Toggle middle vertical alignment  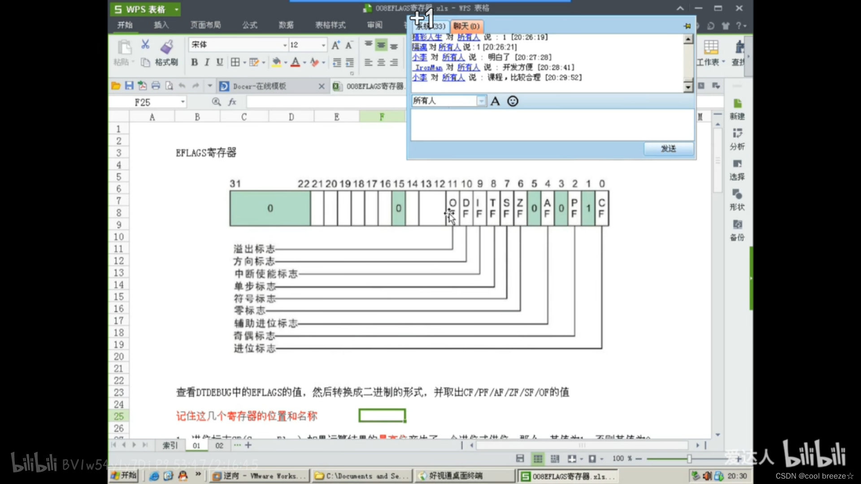click(381, 45)
